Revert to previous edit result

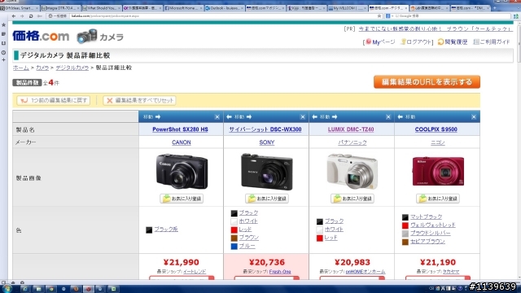54,100
